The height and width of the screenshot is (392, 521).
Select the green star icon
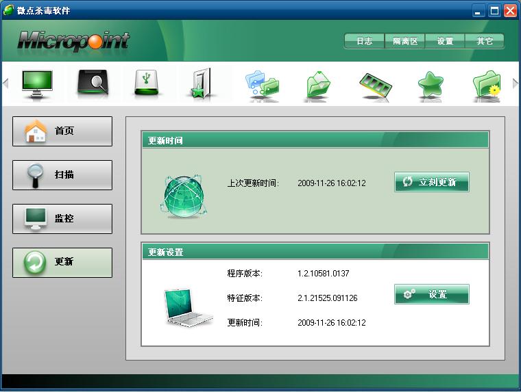[x=431, y=85]
